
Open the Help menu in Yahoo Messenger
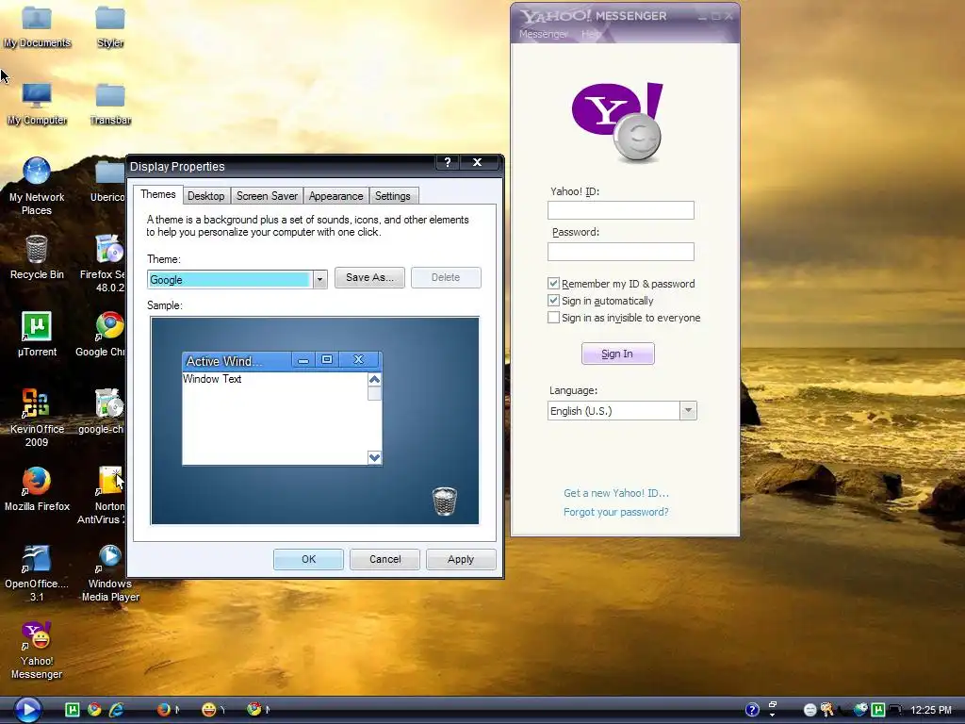(590, 34)
